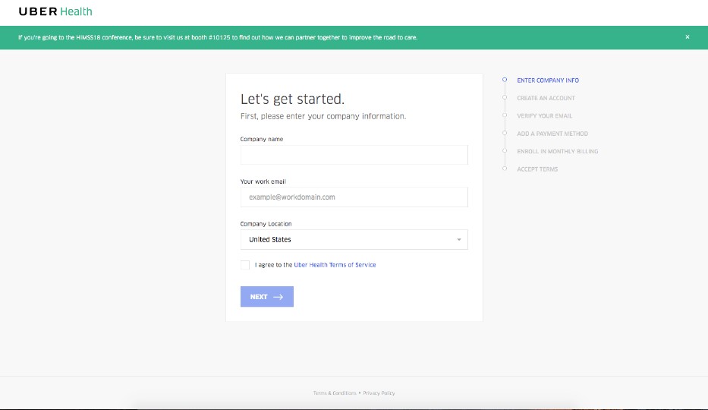708x410 pixels.
Task: Go to the Verify Your Email step
Action: point(545,115)
